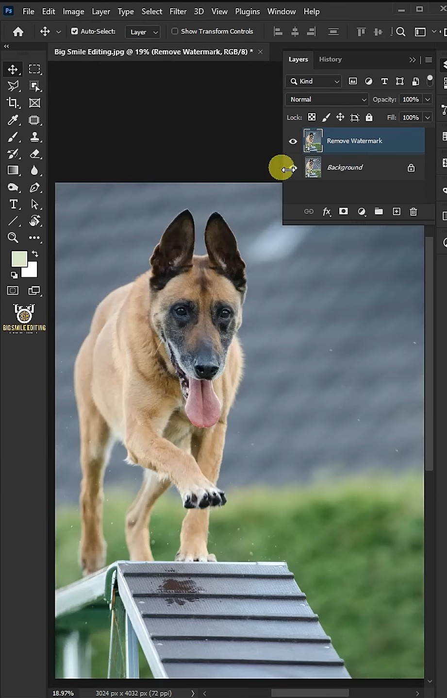Select the Horizontal Type tool

tap(13, 204)
